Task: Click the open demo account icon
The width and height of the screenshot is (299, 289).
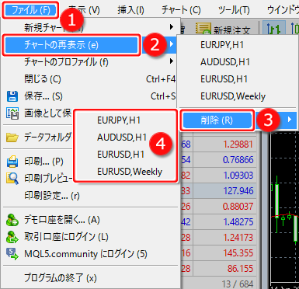Action: [x=12, y=220]
